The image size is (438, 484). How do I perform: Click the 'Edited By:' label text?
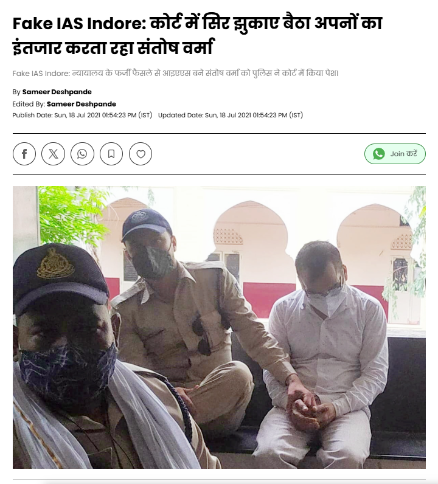tap(29, 104)
